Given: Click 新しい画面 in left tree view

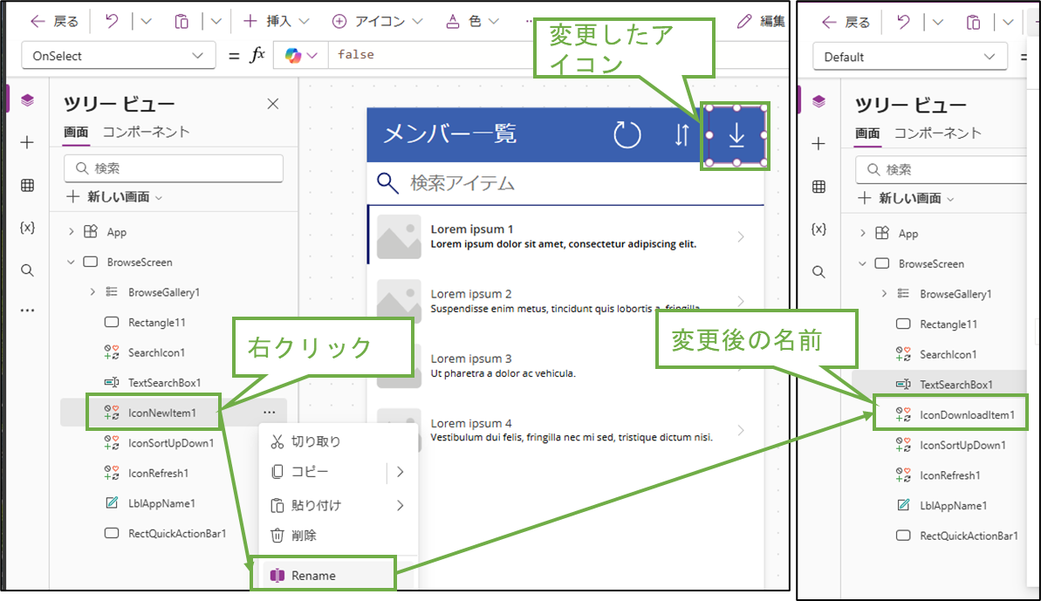Looking at the screenshot, I should [x=114, y=197].
